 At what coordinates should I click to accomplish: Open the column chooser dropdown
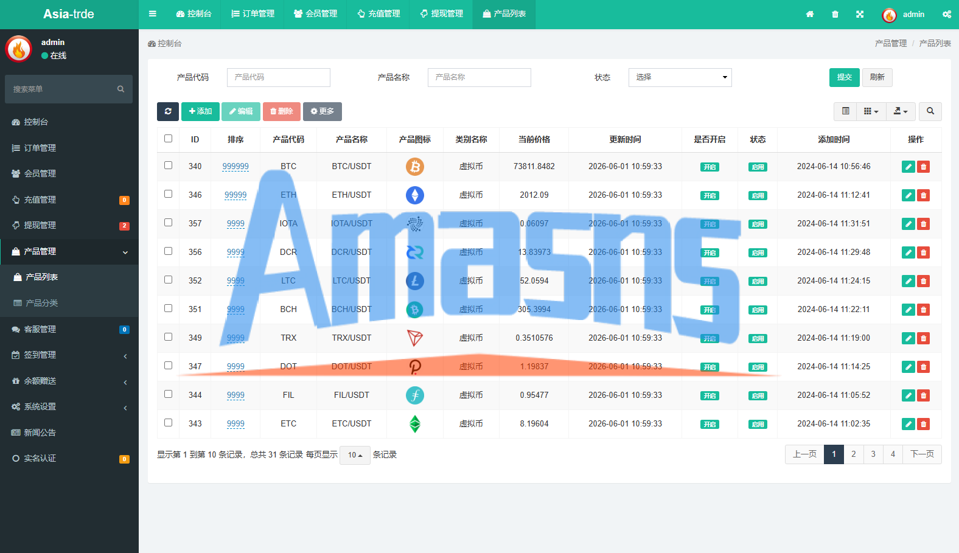(871, 111)
